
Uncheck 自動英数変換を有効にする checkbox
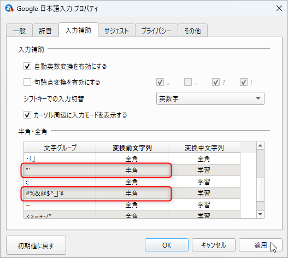click(27, 66)
